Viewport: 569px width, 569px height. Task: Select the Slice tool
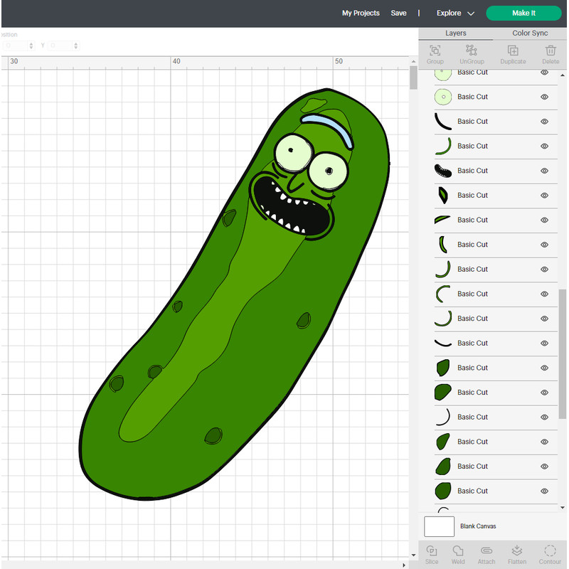pyautogui.click(x=432, y=555)
